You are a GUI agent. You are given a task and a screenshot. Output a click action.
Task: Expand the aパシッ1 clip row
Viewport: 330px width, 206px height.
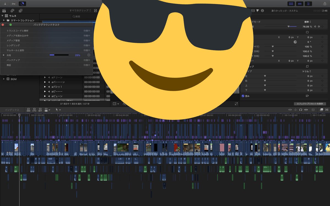point(45,87)
